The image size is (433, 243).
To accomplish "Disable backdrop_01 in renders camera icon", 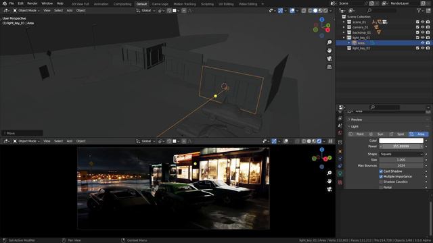I will [428, 32].
